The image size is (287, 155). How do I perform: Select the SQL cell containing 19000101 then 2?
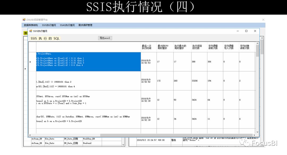tap(88, 81)
